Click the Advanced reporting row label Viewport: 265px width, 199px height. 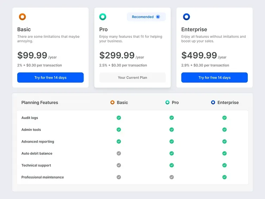[x=38, y=141]
